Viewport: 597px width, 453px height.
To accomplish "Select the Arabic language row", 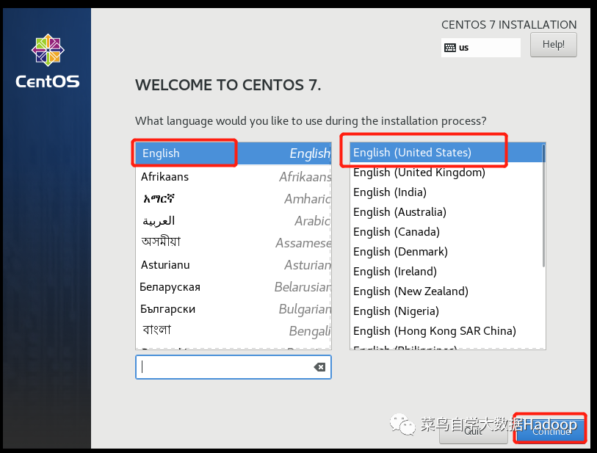I will 234,221.
